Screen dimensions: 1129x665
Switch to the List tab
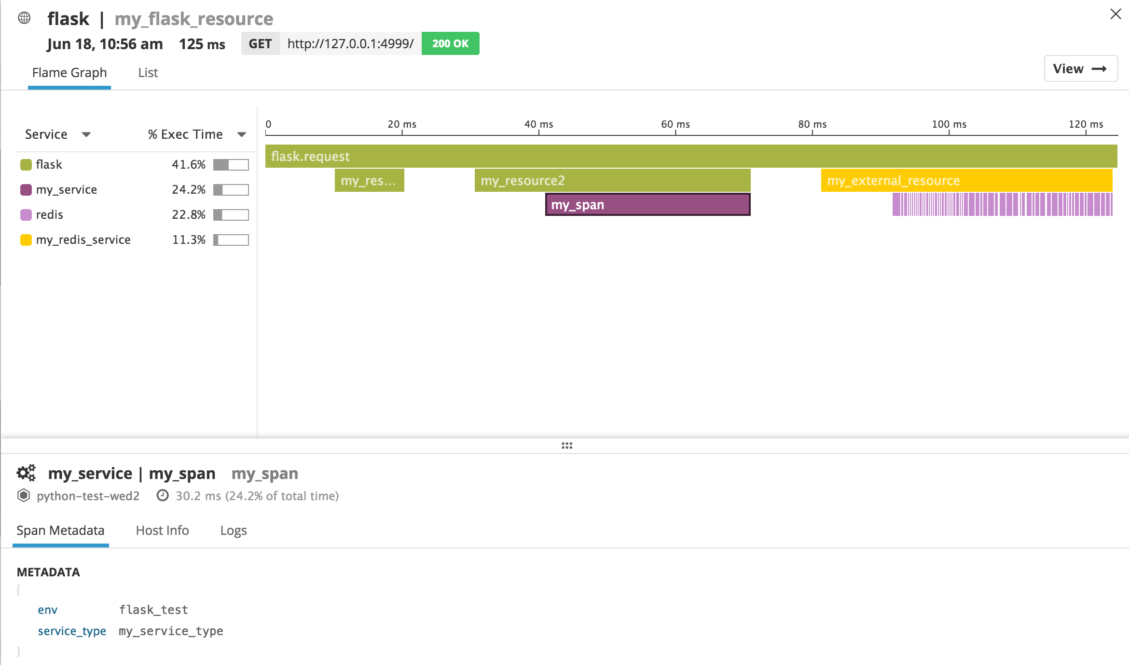(x=148, y=73)
